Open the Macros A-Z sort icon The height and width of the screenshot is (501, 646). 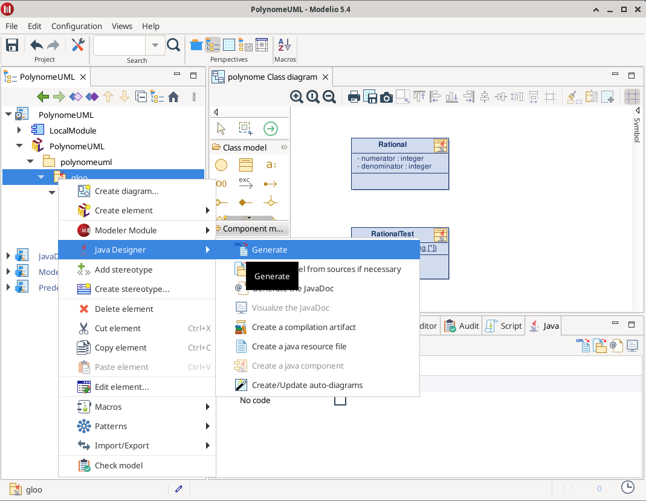pyautogui.click(x=284, y=45)
